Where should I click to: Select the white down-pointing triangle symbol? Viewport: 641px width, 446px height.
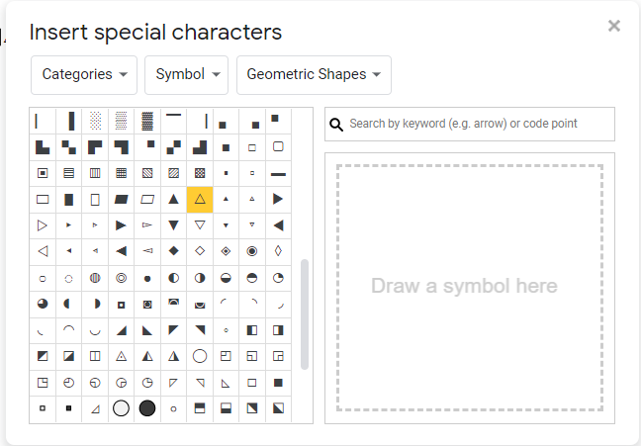(x=200, y=225)
